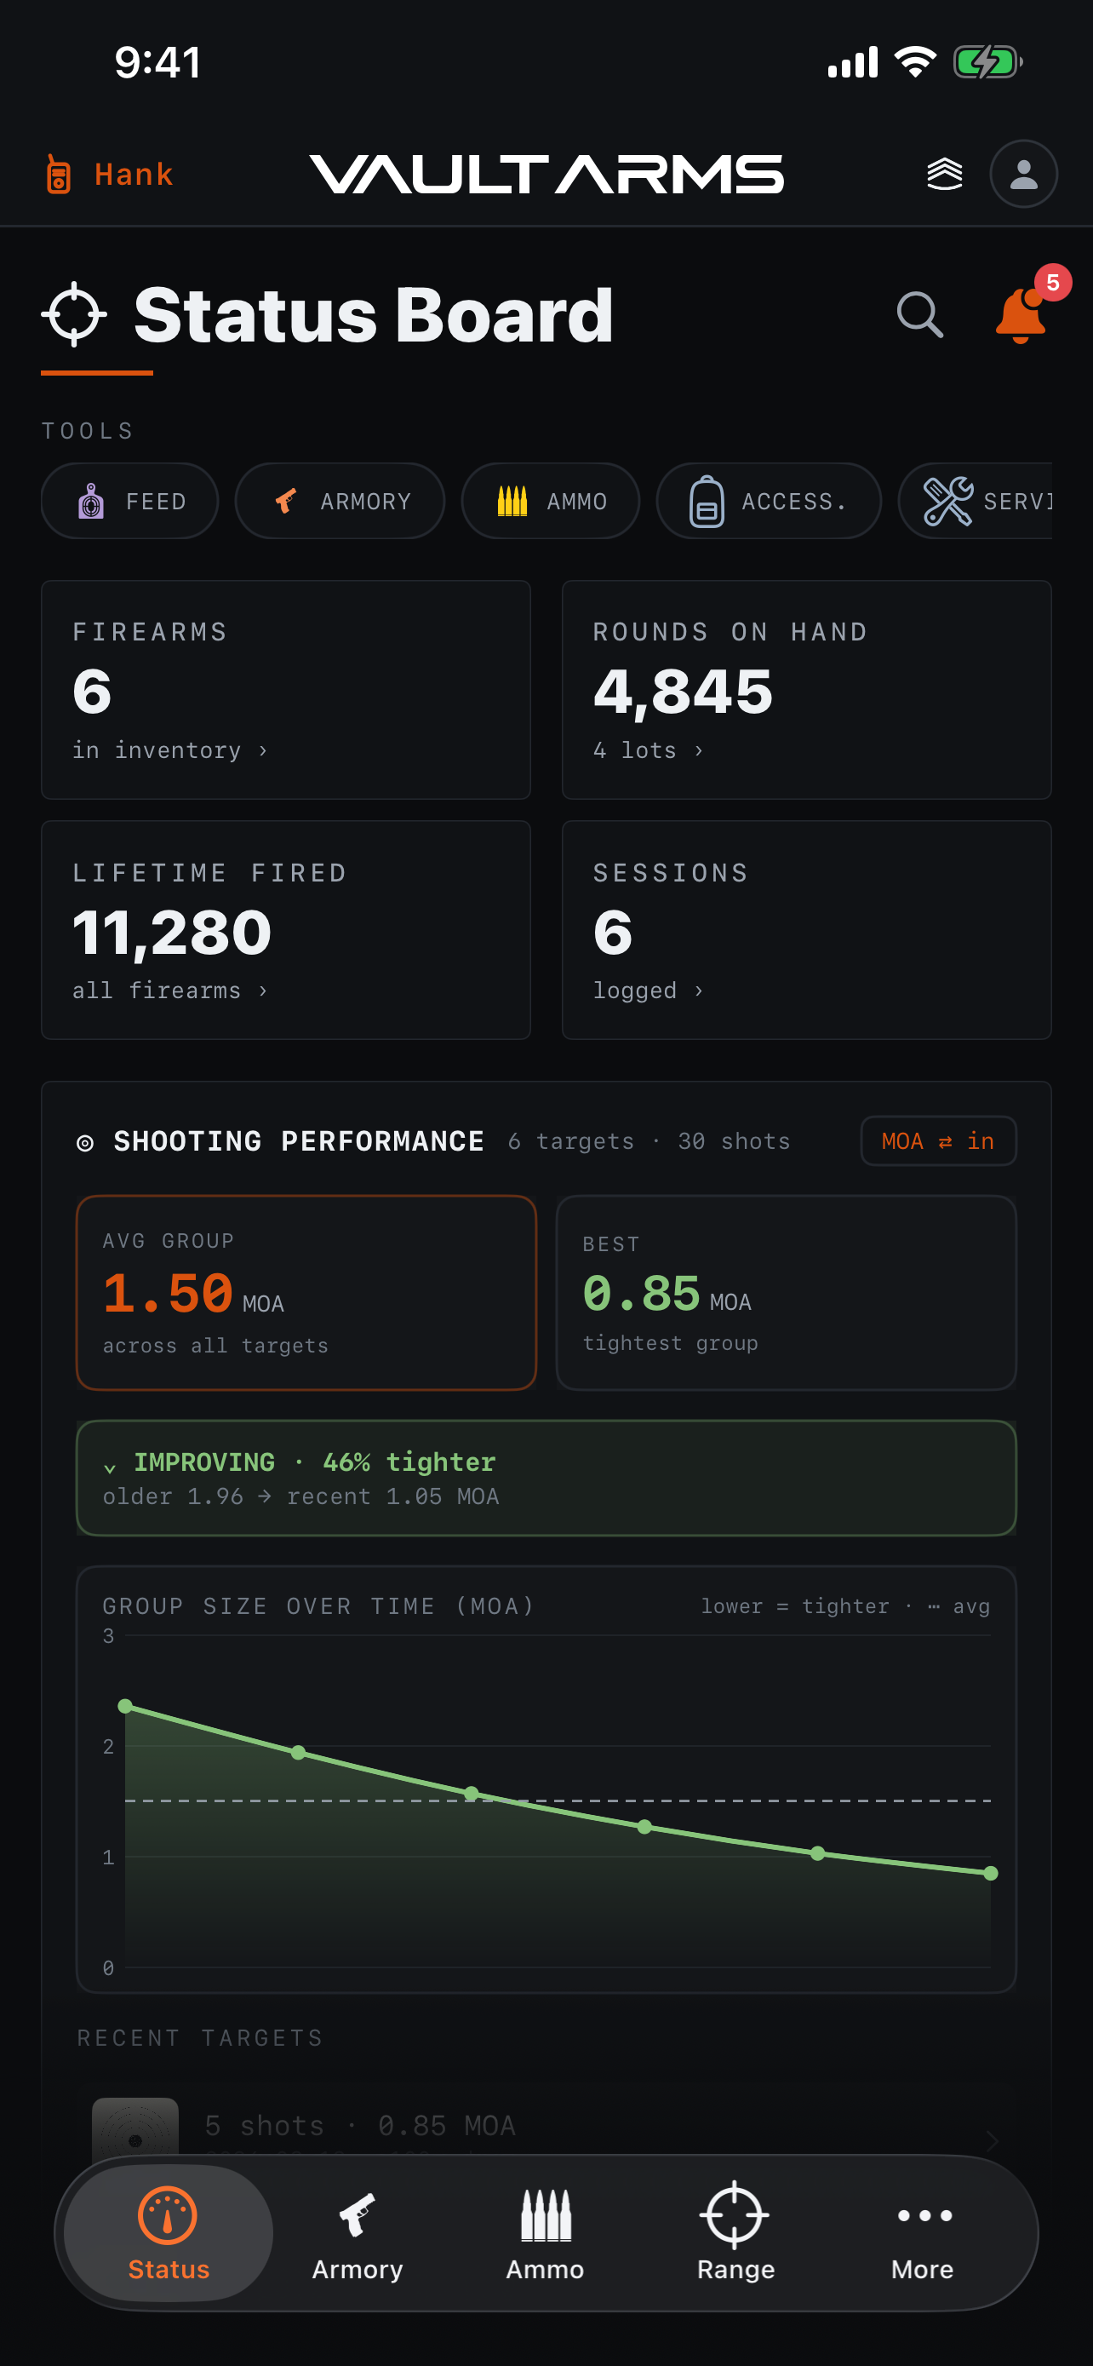Open the More tab label
The width and height of the screenshot is (1093, 2366).
(922, 2270)
